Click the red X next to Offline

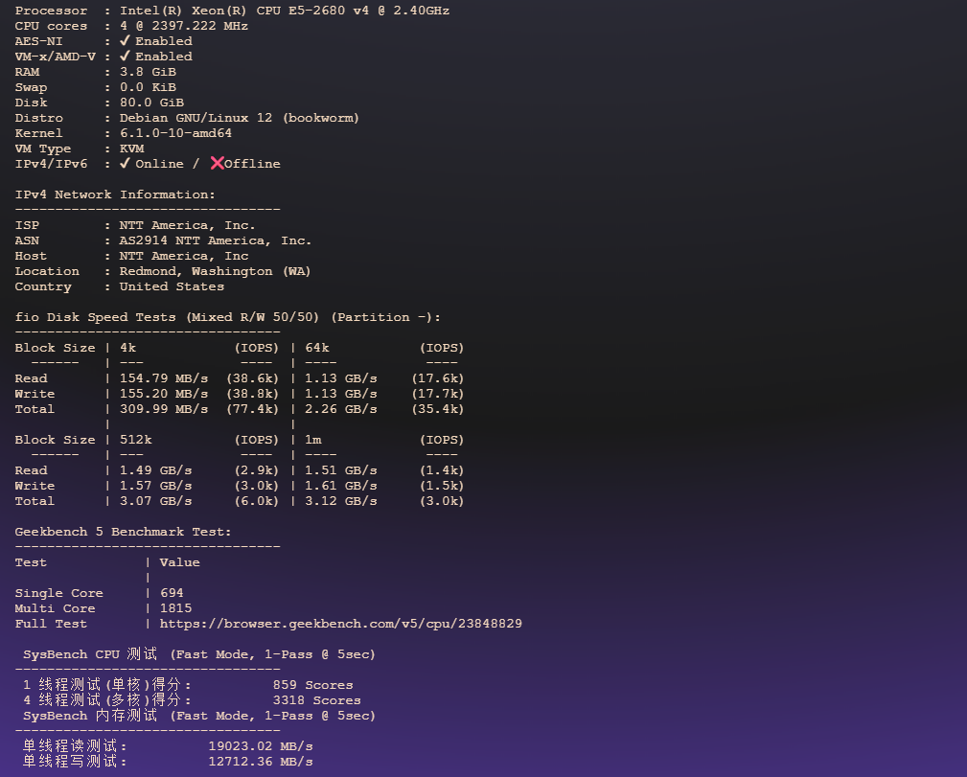217,164
